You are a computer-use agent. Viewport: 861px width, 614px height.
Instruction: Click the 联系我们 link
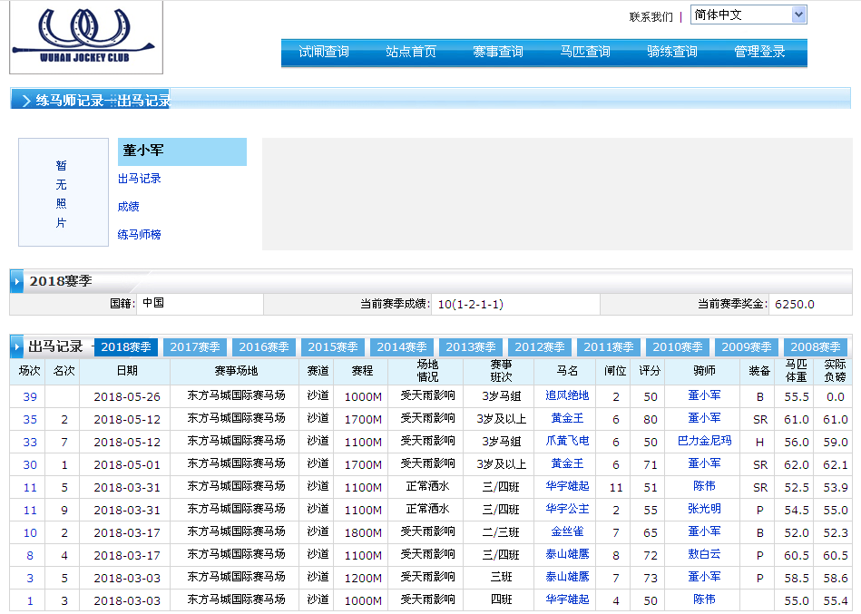click(x=651, y=16)
